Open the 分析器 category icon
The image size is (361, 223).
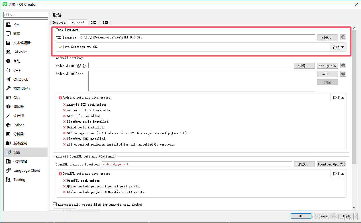tap(8, 134)
